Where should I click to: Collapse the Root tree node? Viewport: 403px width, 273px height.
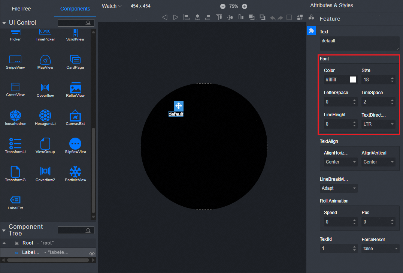[x=4, y=243]
